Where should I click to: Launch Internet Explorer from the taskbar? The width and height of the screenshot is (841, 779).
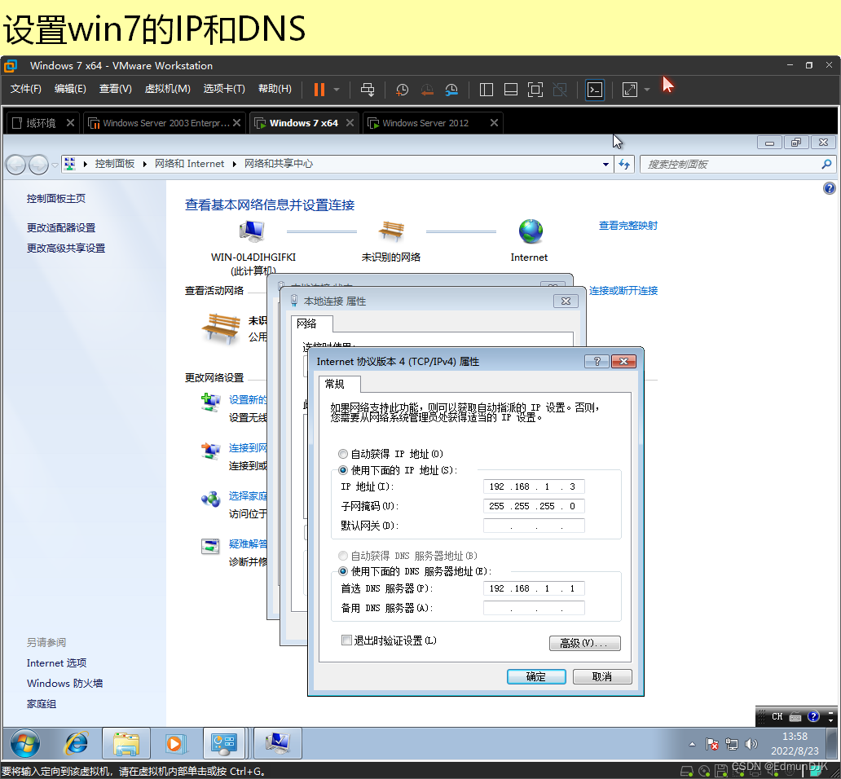point(77,744)
